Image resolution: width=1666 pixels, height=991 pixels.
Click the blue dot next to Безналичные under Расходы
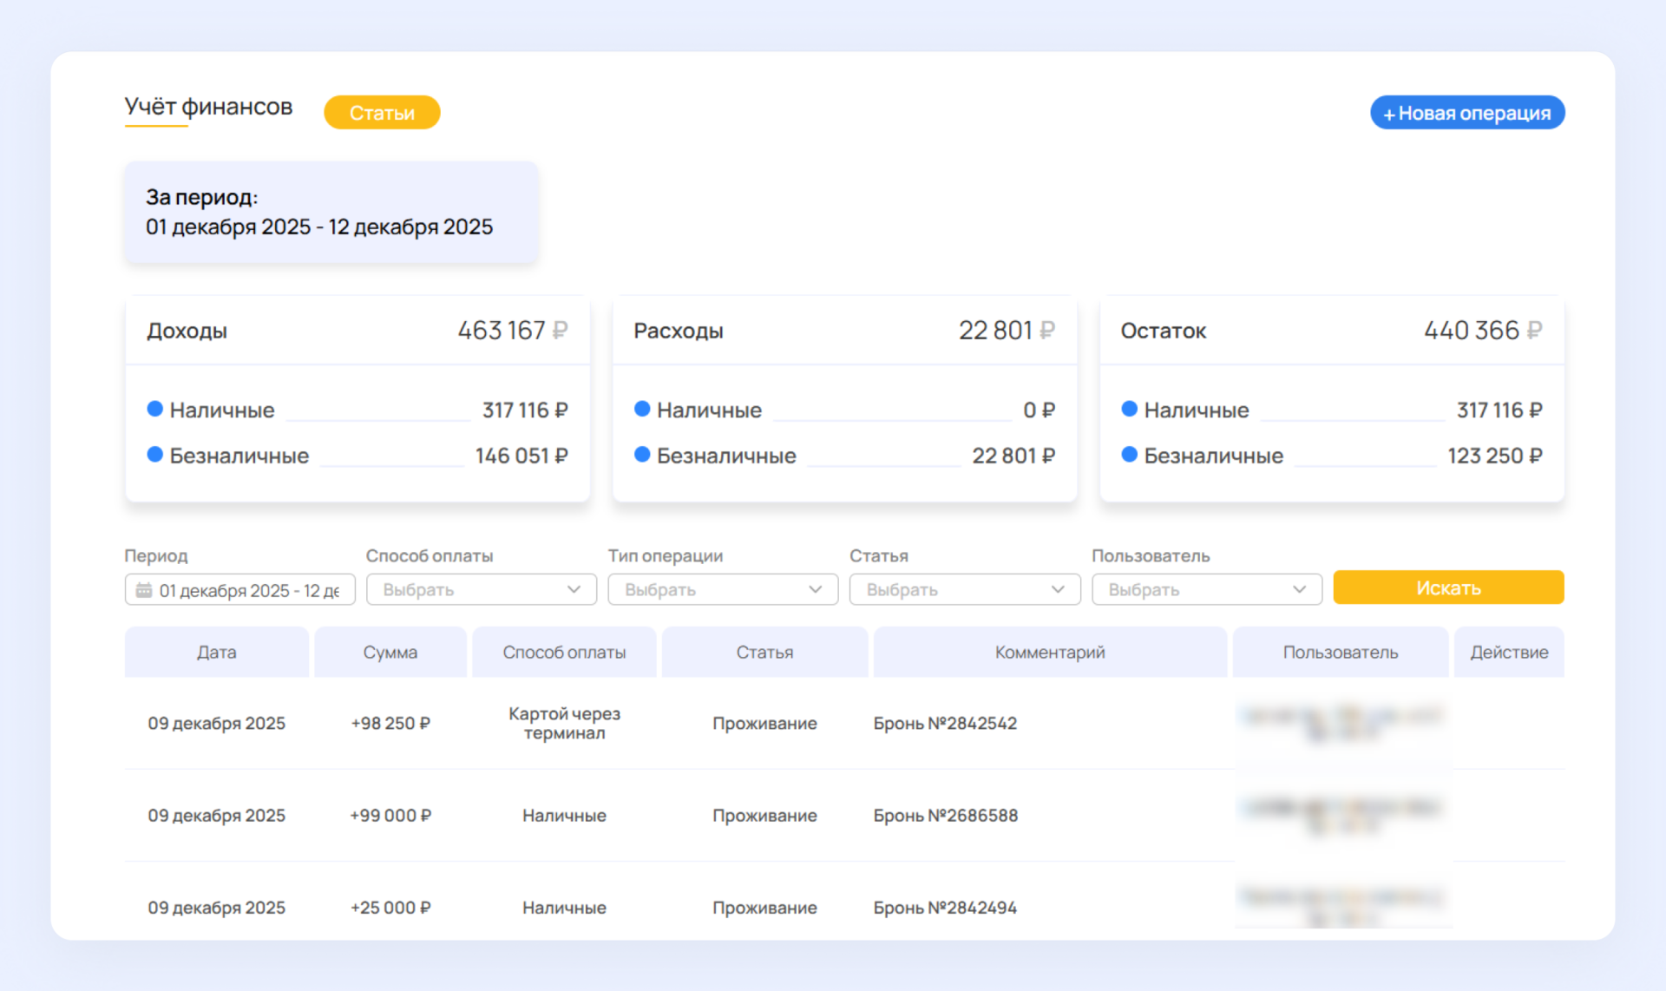642,455
